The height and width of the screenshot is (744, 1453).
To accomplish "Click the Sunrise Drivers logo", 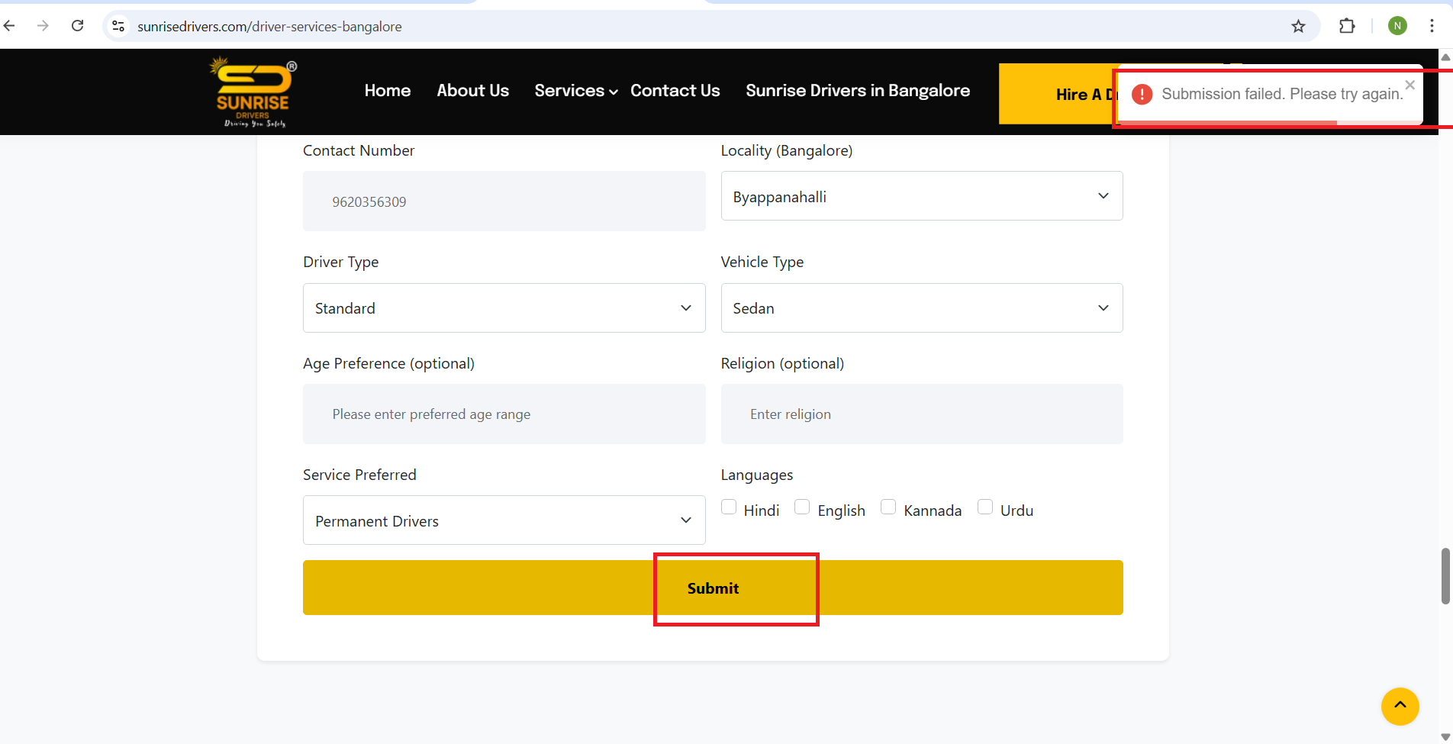I will point(253,92).
